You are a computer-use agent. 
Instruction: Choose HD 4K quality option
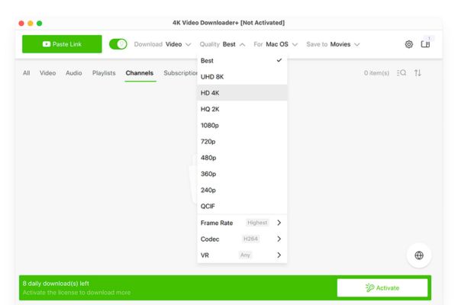(242, 93)
